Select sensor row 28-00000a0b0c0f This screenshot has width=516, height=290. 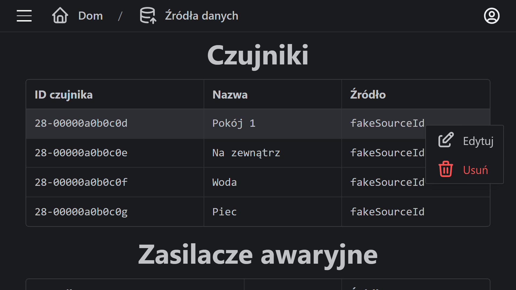pyautogui.click(x=258, y=182)
